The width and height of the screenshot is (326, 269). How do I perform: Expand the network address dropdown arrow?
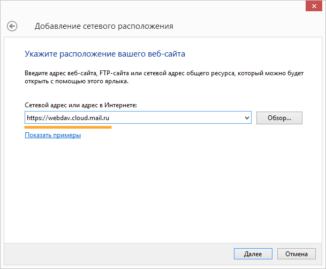point(247,117)
